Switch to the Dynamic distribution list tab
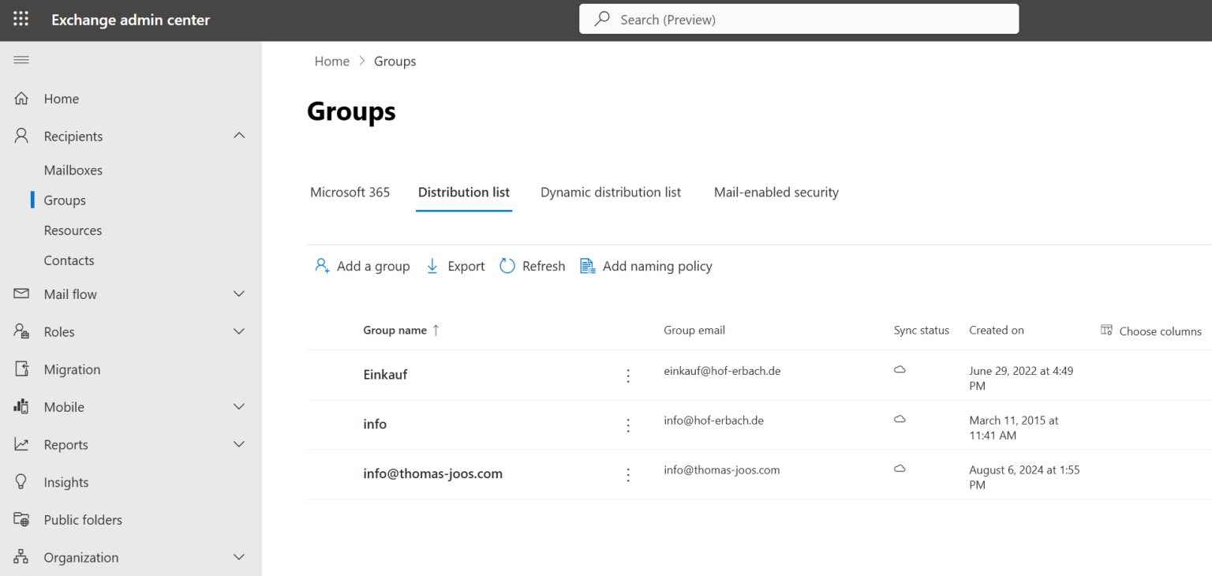 tap(611, 192)
